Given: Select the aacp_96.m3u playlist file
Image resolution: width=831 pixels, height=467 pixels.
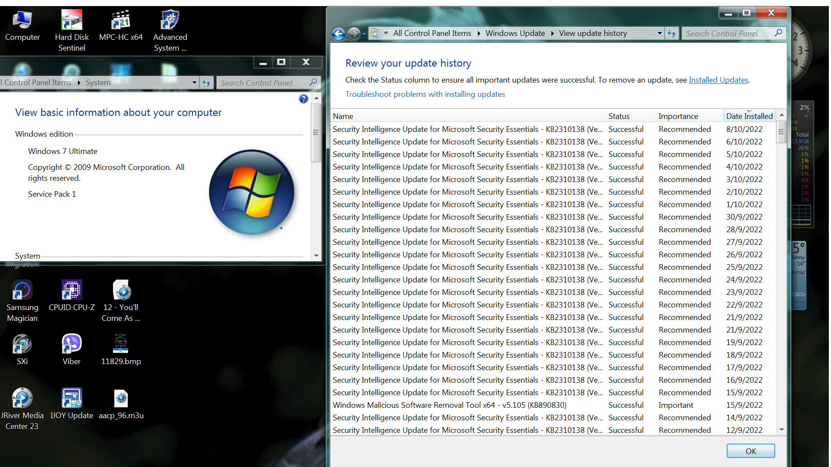Looking at the screenshot, I should click(x=121, y=404).
